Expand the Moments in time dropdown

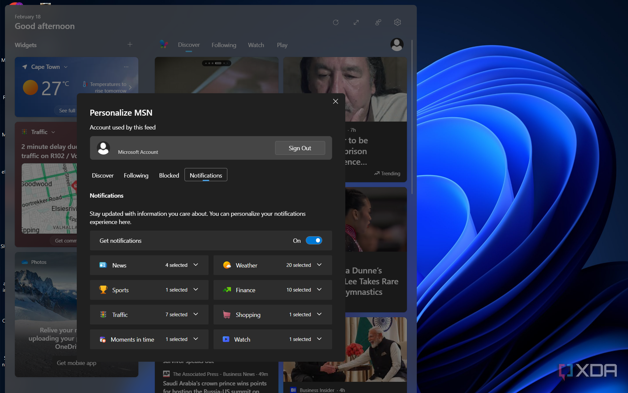click(196, 339)
